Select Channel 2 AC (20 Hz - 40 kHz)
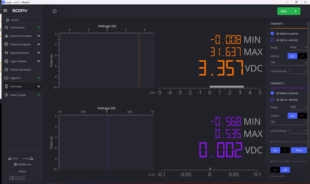The height and width of the screenshot is (184, 310). pos(272,99)
